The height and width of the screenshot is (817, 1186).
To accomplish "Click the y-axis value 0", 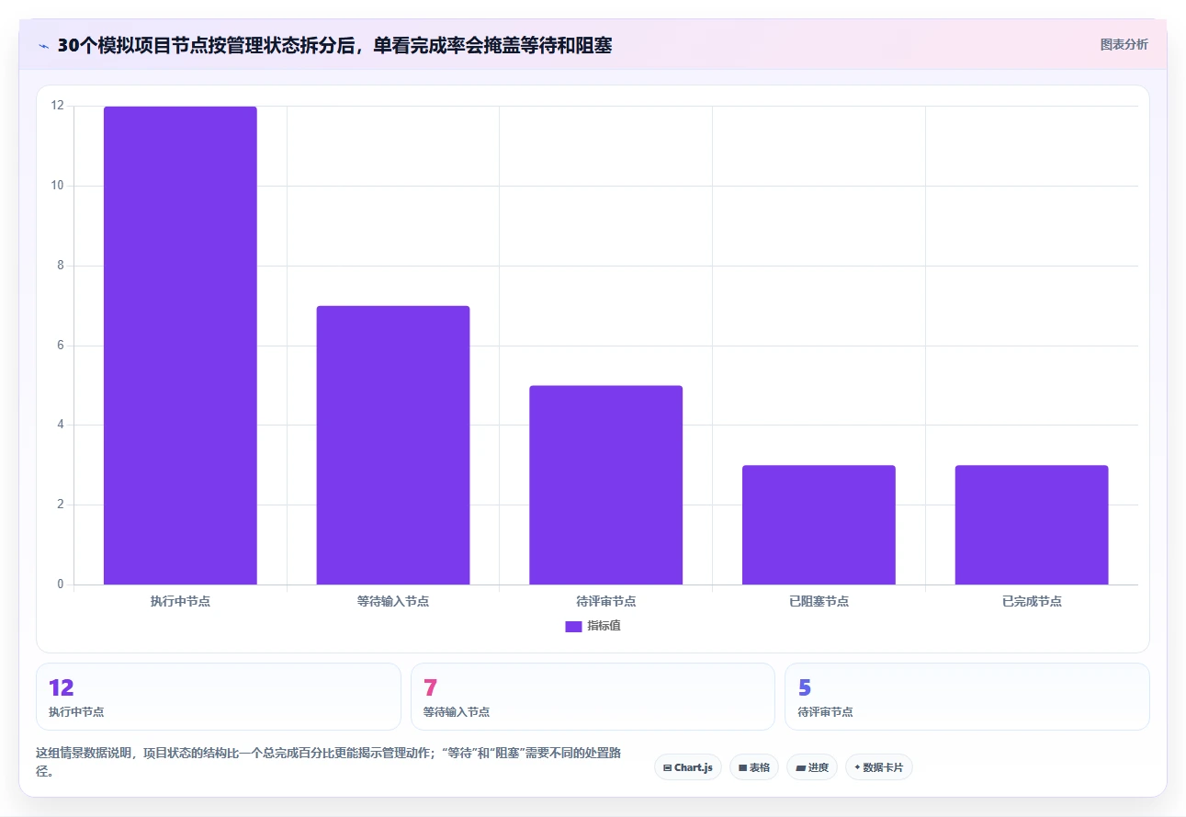I will (61, 584).
